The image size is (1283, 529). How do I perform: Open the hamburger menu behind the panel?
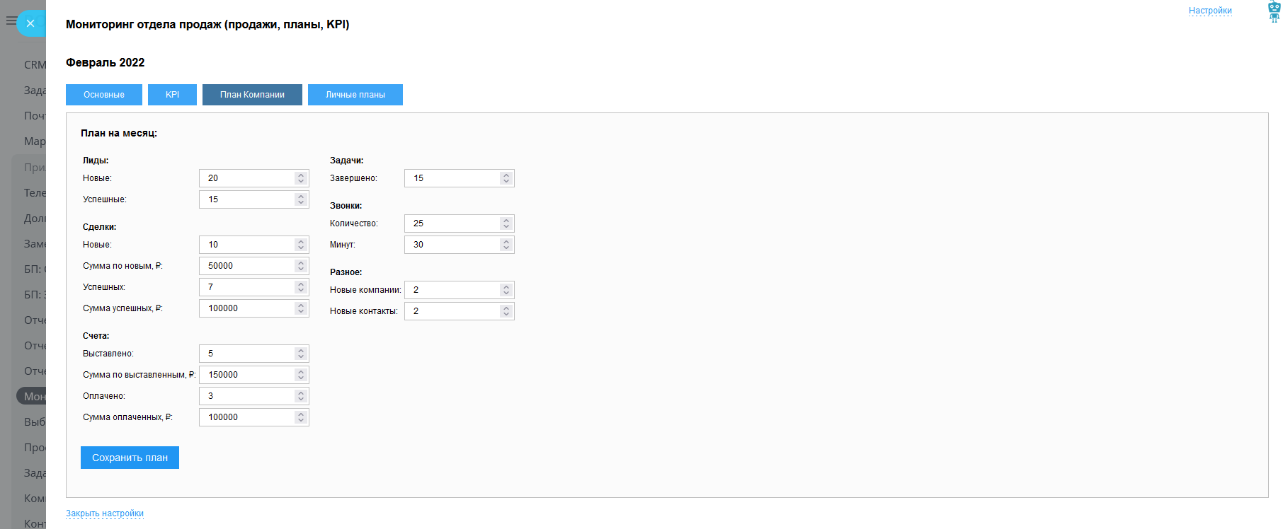click(x=11, y=21)
